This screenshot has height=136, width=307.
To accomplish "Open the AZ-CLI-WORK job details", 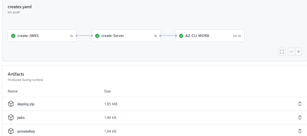I will [x=197, y=36].
